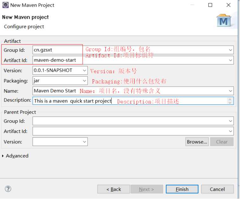Click the "New Maven project" heading

(25, 17)
